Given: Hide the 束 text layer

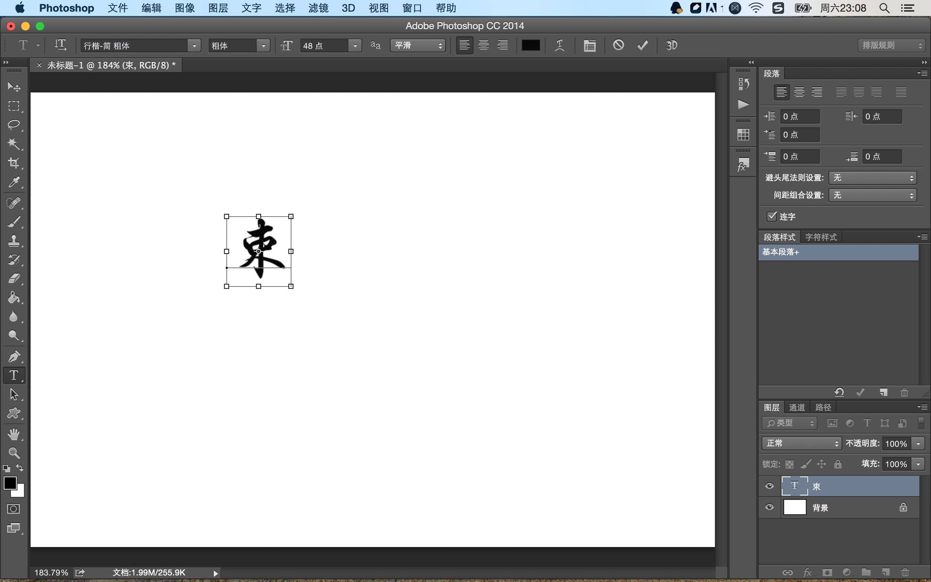Looking at the screenshot, I should tap(769, 486).
